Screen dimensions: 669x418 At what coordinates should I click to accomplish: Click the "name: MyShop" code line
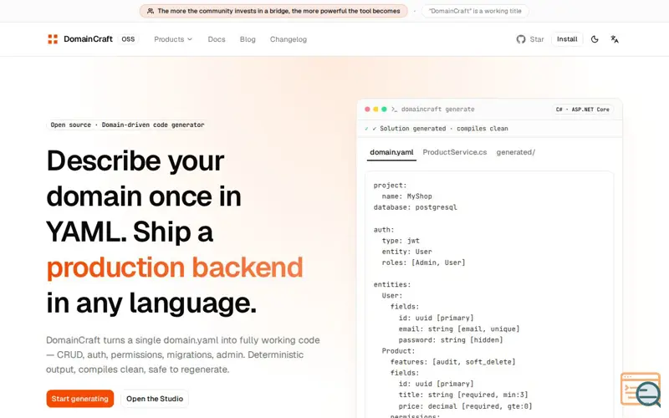click(x=406, y=196)
